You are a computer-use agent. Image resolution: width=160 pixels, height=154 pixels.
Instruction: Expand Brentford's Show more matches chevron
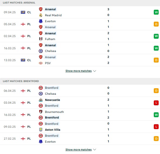(x=94, y=149)
